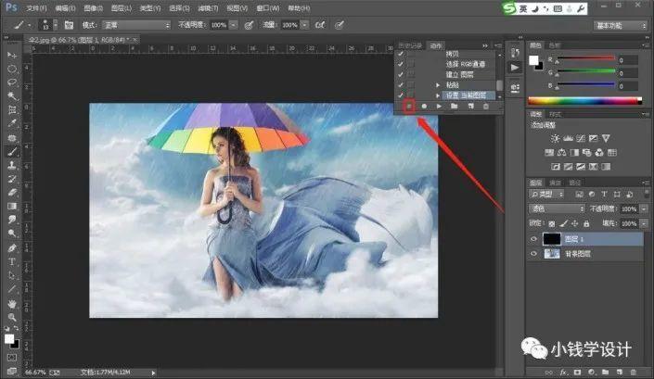Screen dimensions: 654x379
Task: Expand the 粘贴 action step
Action: click(438, 85)
